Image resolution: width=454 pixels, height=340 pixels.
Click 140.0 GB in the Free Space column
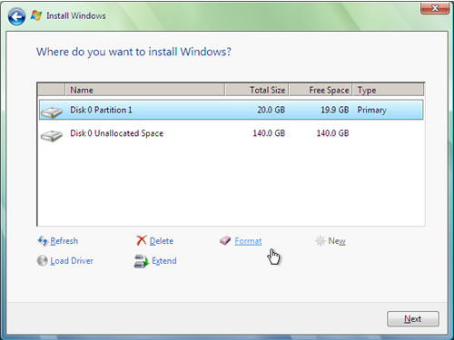(332, 133)
